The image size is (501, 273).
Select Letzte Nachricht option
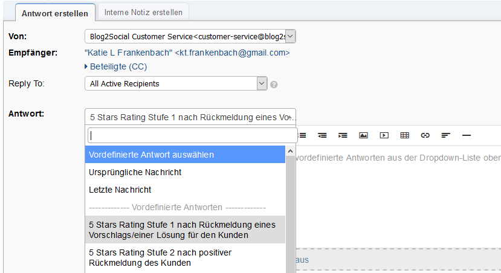(x=185, y=190)
